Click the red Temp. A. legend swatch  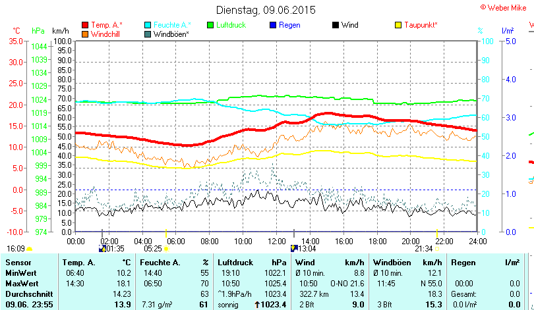(x=84, y=25)
